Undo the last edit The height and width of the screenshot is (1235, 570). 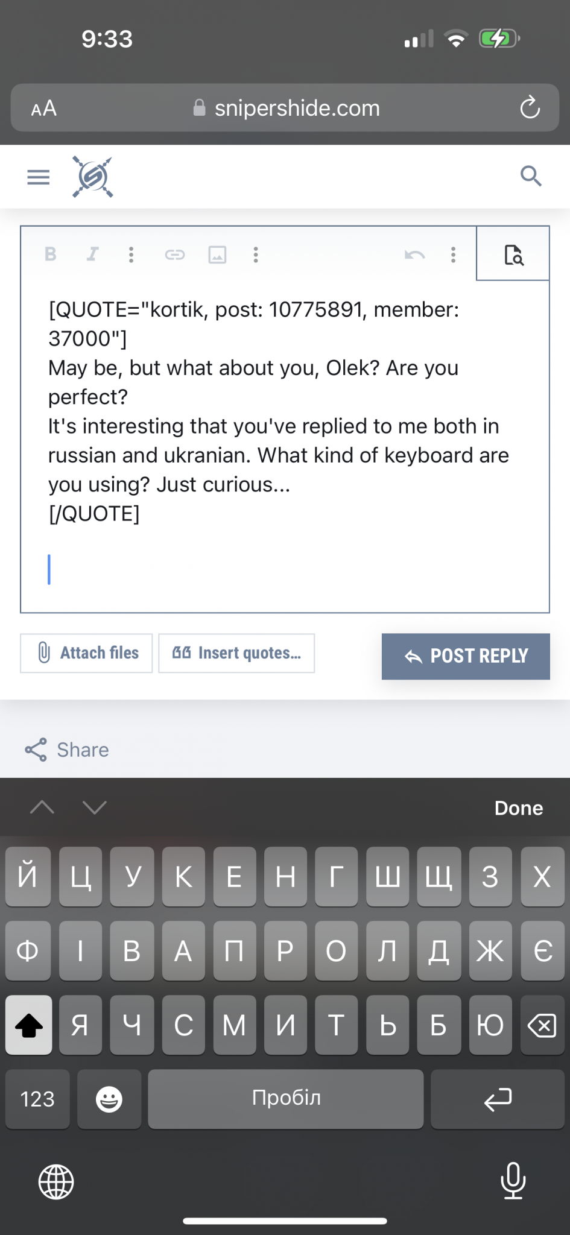pos(414,254)
